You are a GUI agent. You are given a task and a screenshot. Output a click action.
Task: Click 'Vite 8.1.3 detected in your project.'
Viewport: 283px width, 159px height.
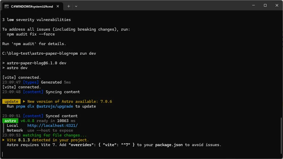click(48, 140)
